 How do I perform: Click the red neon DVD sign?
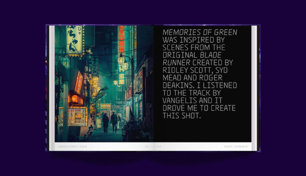click(122, 38)
